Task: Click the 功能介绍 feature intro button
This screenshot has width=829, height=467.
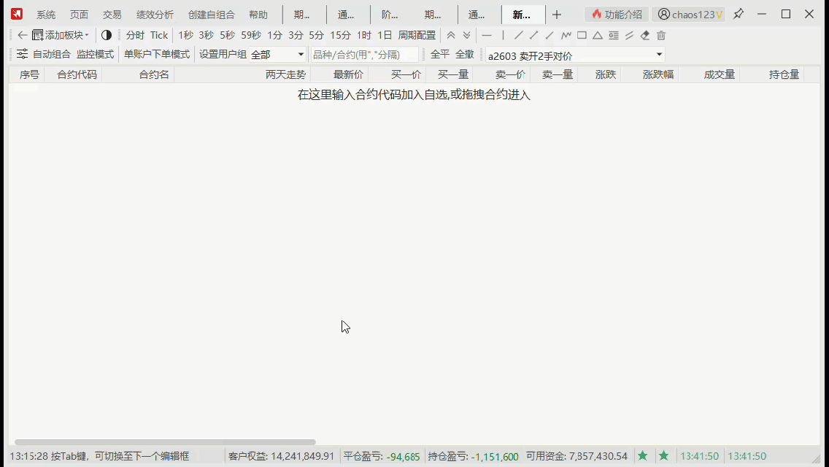Action: point(617,15)
